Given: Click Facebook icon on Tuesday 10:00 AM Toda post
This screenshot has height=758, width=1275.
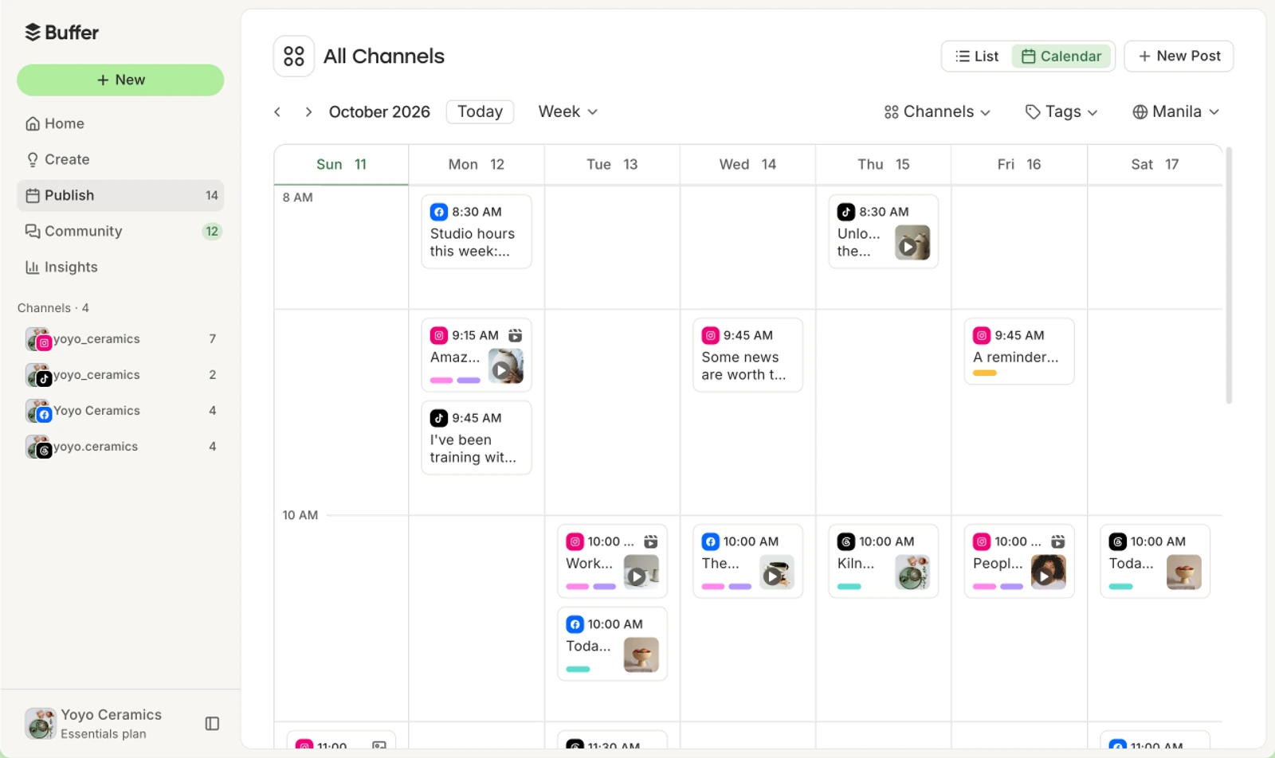Looking at the screenshot, I should point(575,624).
